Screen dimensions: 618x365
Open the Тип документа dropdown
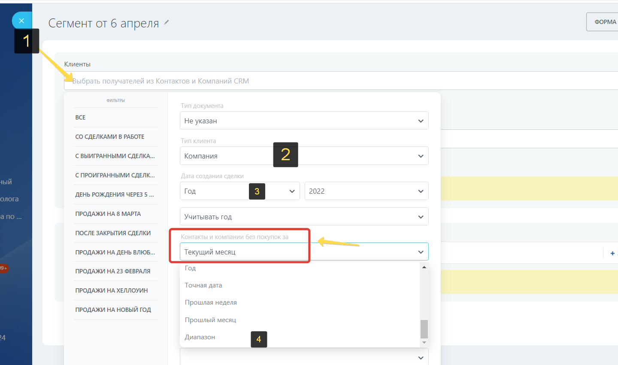click(304, 121)
